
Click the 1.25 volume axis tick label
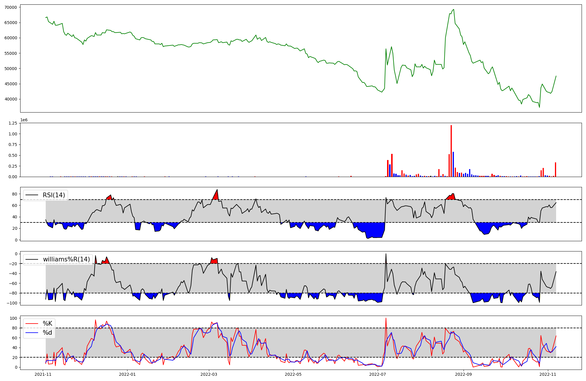click(13, 123)
